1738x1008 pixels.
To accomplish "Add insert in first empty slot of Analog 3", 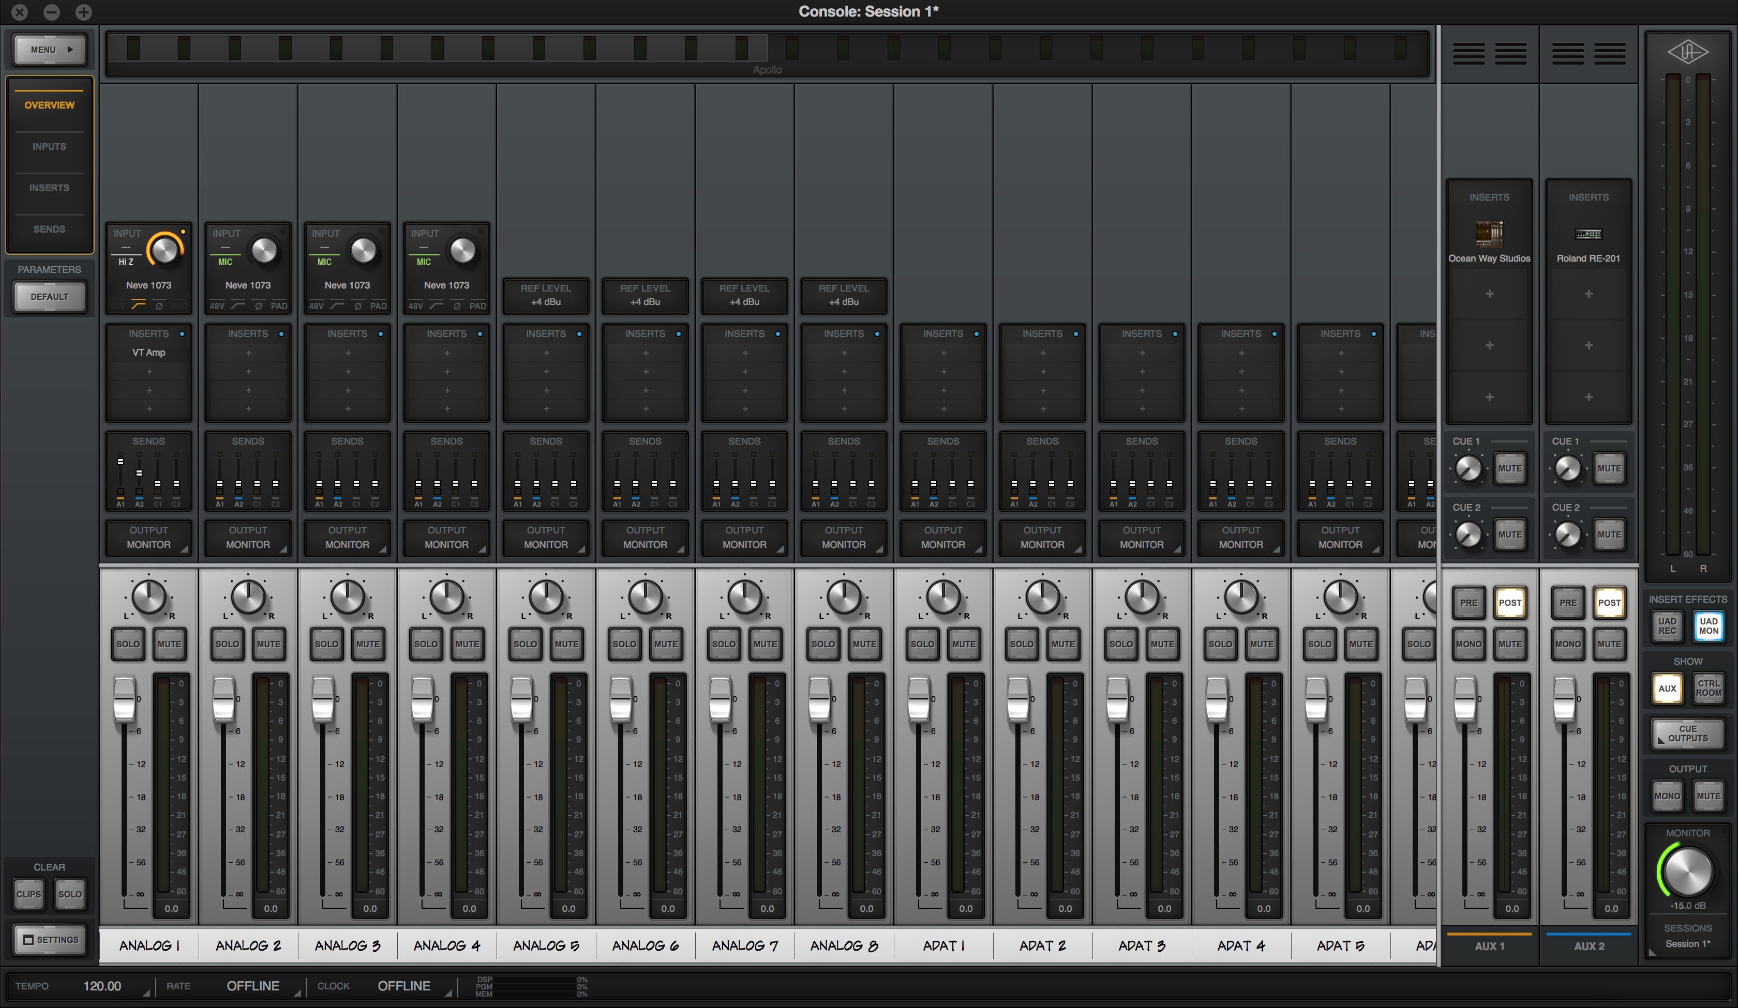I will 348,353.
